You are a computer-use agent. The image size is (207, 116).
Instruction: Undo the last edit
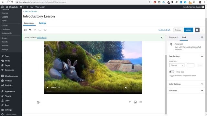pyautogui.click(x=30, y=30)
